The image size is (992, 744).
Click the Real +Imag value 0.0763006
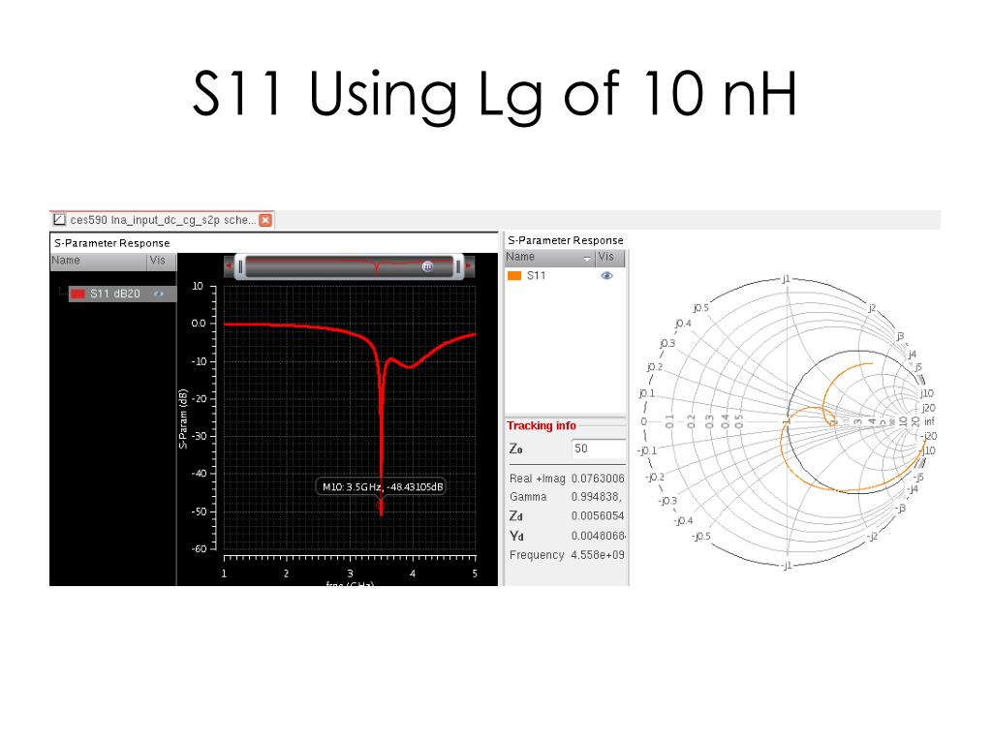pos(598,479)
